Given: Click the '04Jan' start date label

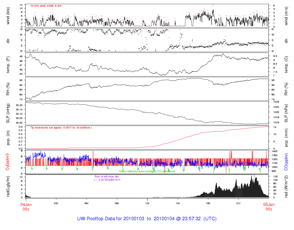Looking at the screenshot, I should (x=26, y=204).
